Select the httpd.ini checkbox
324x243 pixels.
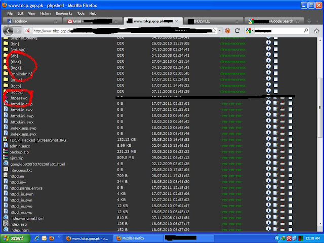290,176
